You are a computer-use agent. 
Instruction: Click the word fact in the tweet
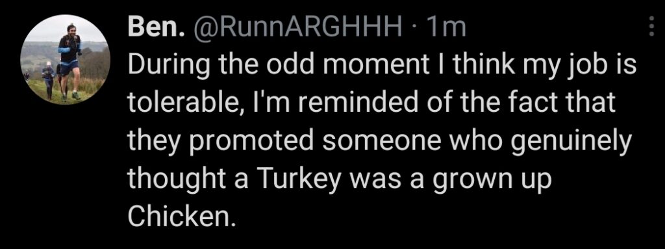pos(535,104)
